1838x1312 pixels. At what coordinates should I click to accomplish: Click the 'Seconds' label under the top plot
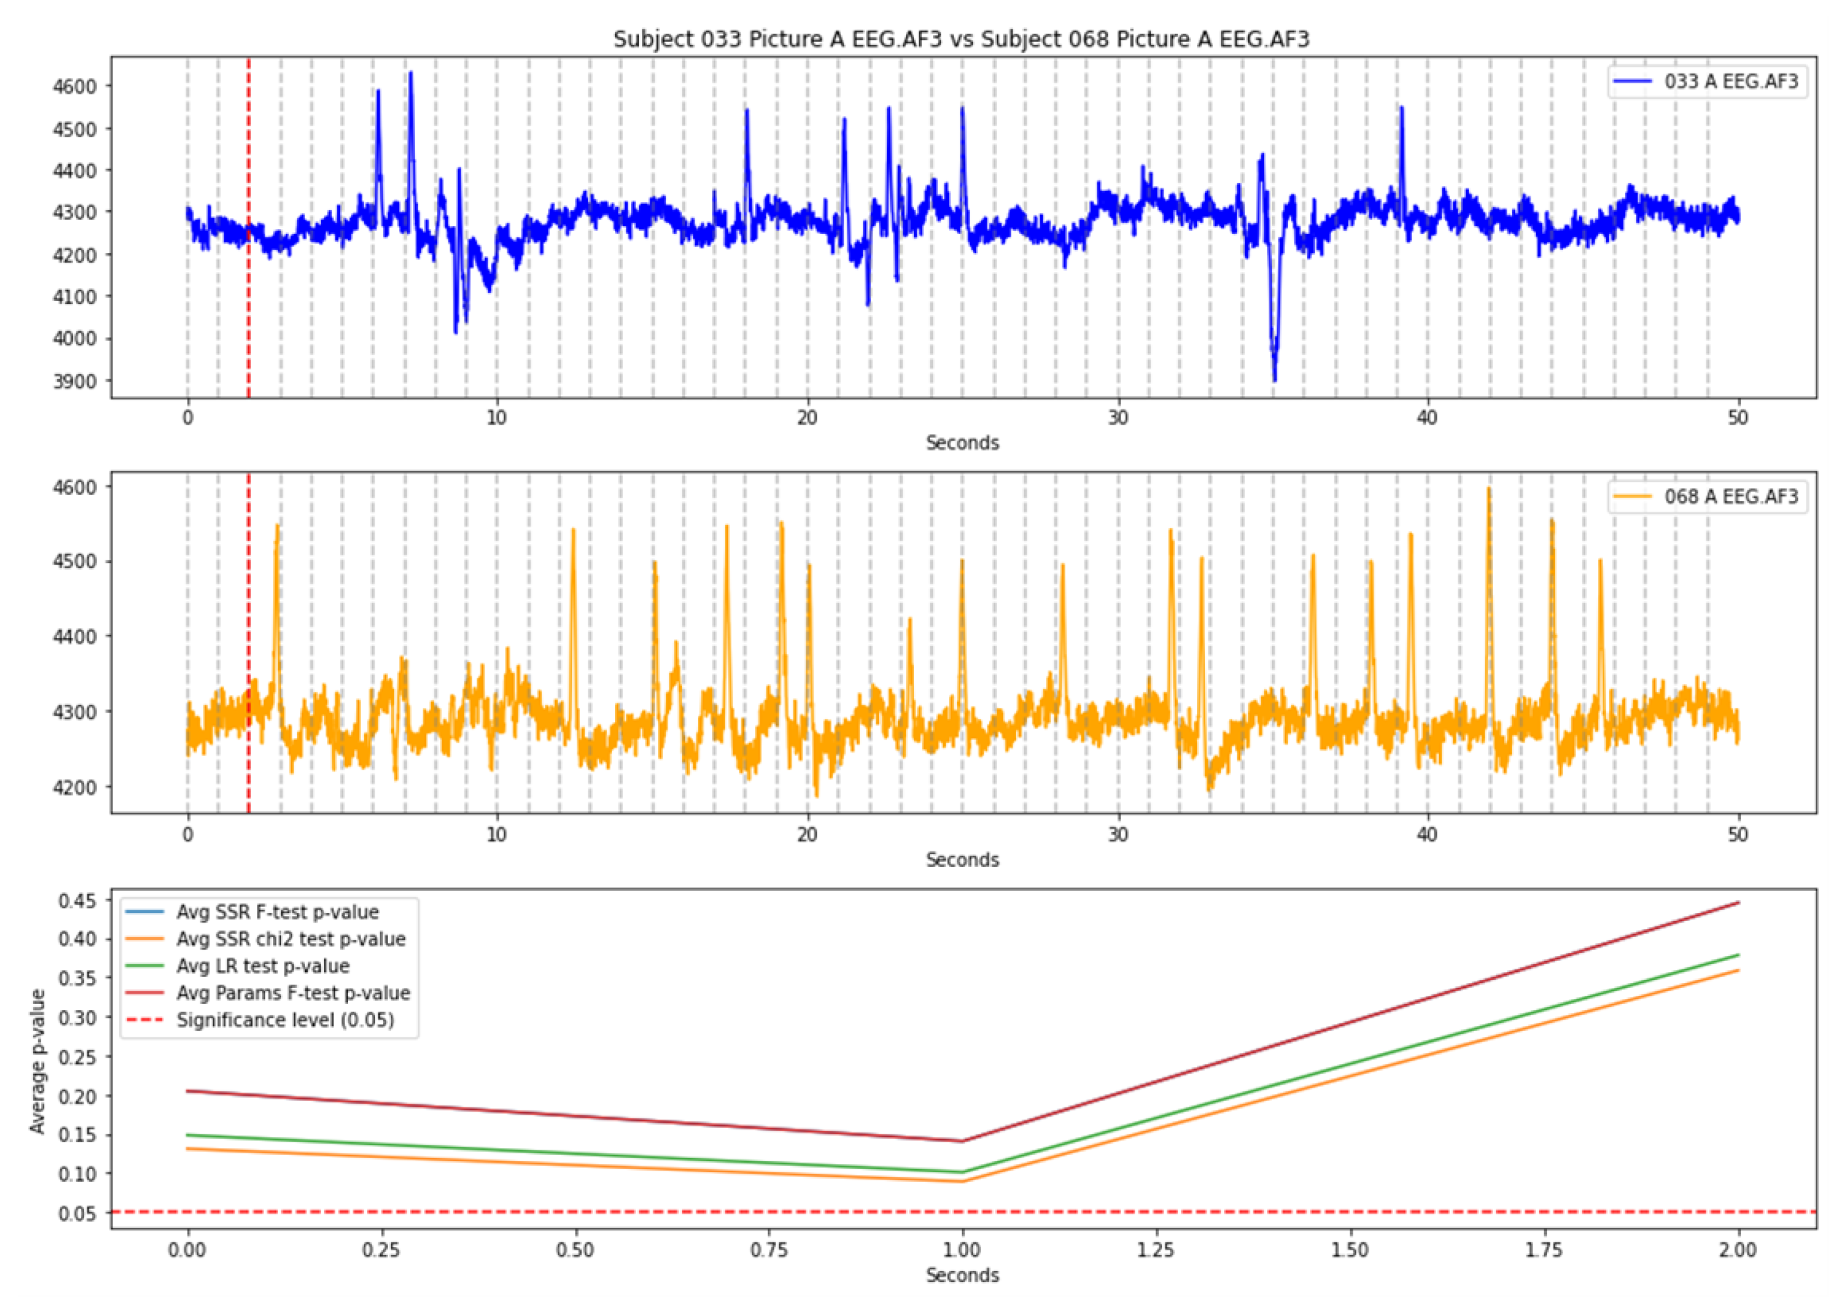962,442
